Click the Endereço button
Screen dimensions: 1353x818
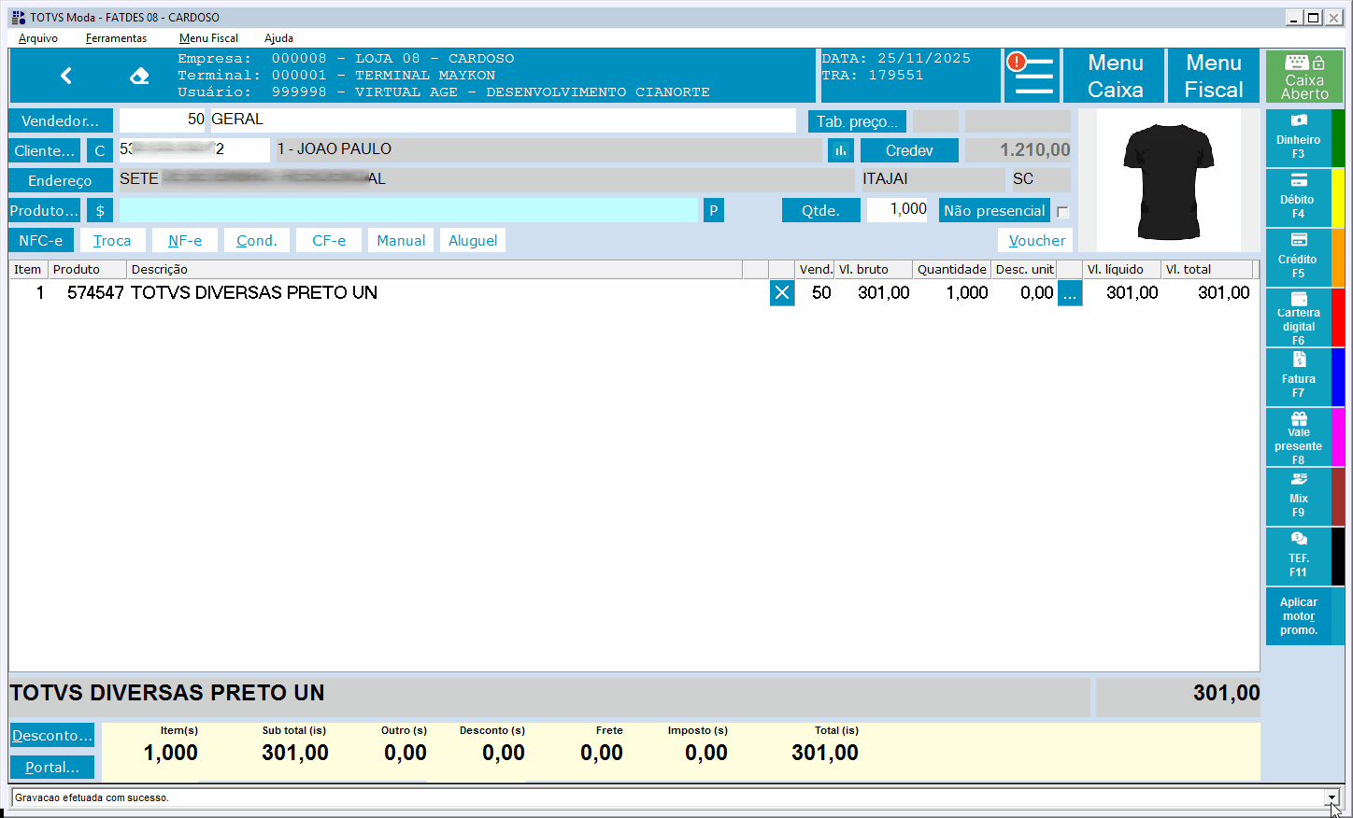(x=61, y=180)
